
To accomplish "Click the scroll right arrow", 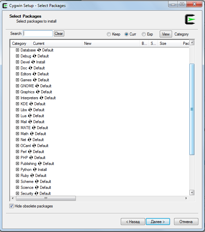I will point(186,198).
